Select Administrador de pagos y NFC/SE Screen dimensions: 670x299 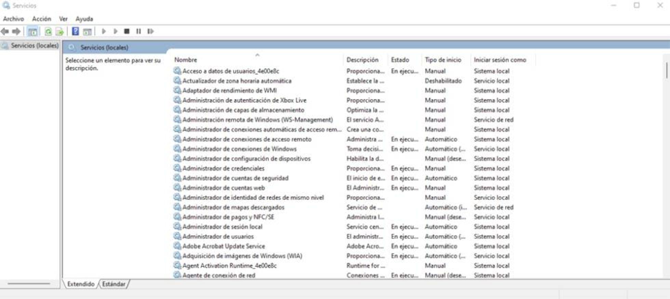[x=228, y=217]
